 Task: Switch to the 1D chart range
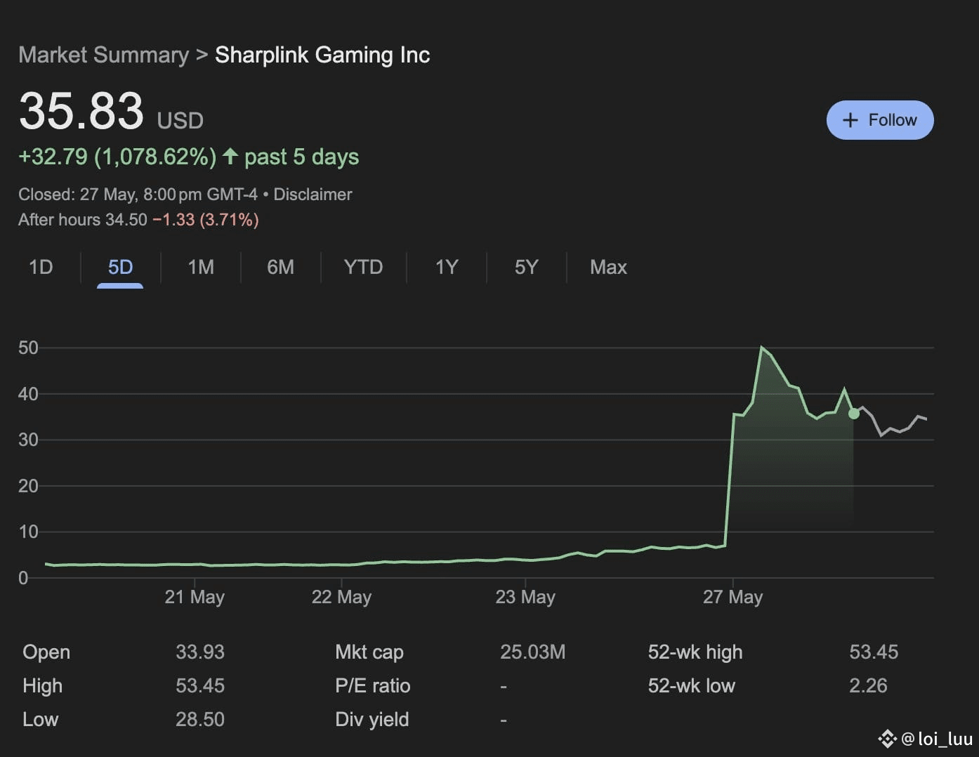[x=41, y=267]
